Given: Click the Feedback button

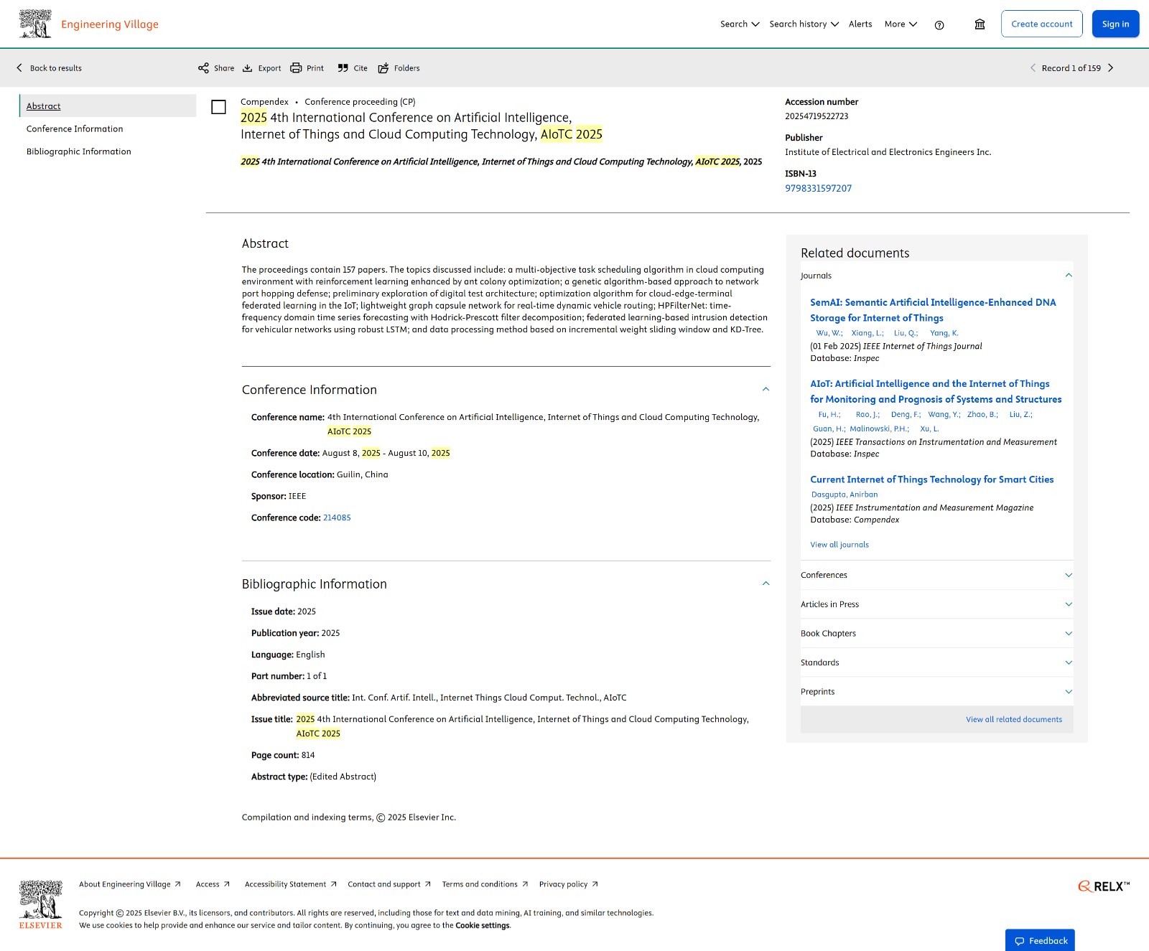Looking at the screenshot, I should pos(1040,940).
